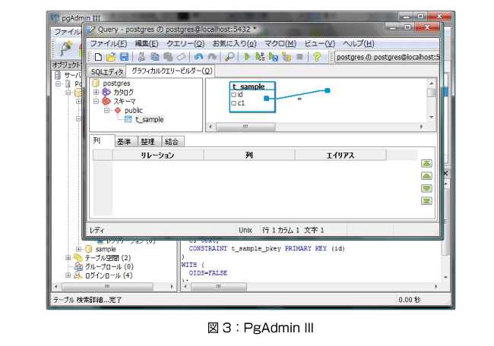Click the OIDS=FALSE text in SQL pane
Viewport: 494px width, 346px height.
[x=208, y=273]
